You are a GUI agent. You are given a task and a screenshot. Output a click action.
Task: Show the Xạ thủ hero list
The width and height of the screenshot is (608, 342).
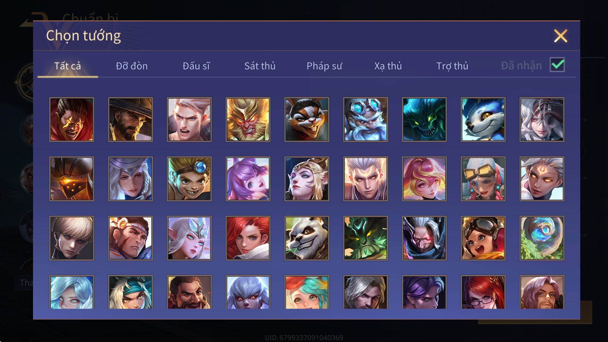pos(388,66)
